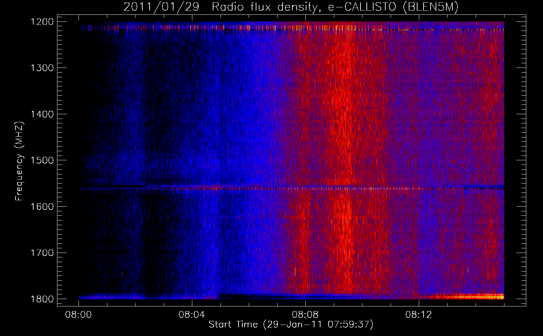Click the 1200 frequency tick label
Viewport: 543px width, 336px height.
[x=42, y=22]
